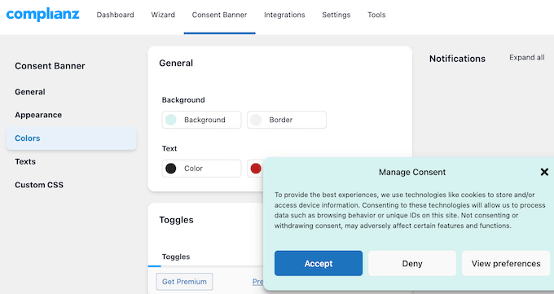Click the Toggles panel heading
This screenshot has height=294, width=554.
(176, 220)
